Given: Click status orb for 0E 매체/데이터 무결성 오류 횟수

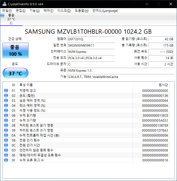Looking at the screenshot, I should pyautogui.click(x=6, y=155).
